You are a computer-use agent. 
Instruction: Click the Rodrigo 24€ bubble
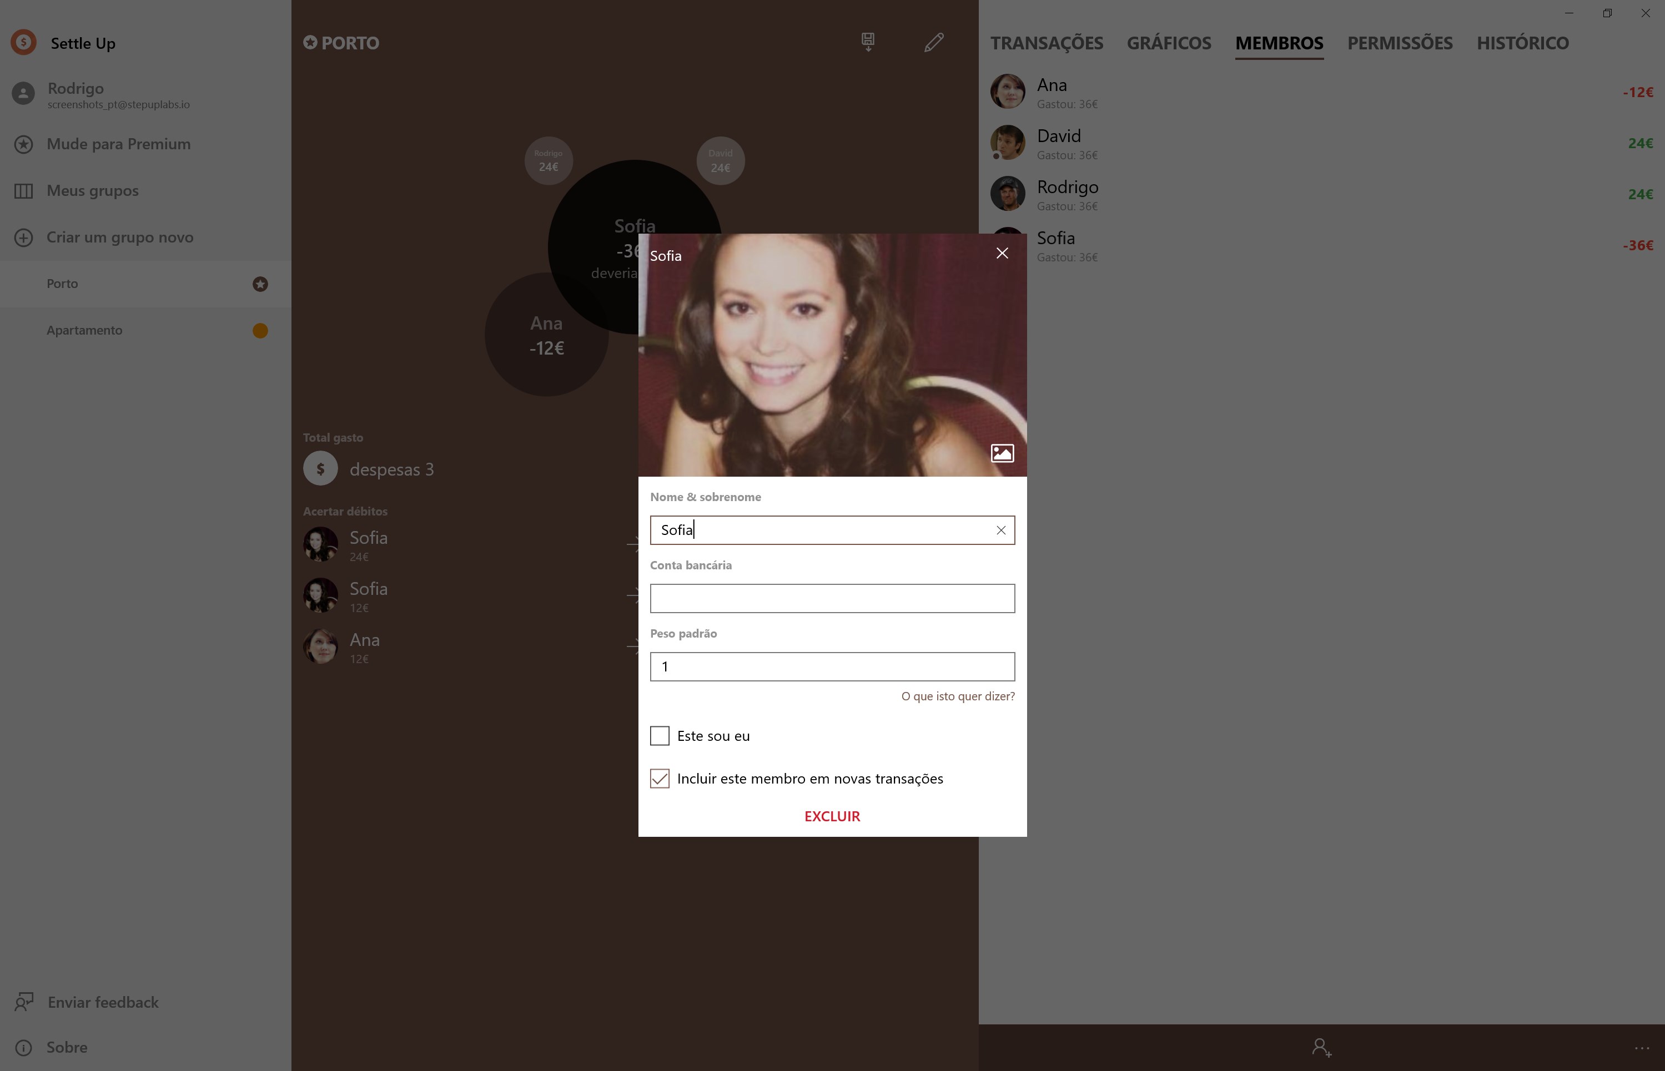click(549, 161)
